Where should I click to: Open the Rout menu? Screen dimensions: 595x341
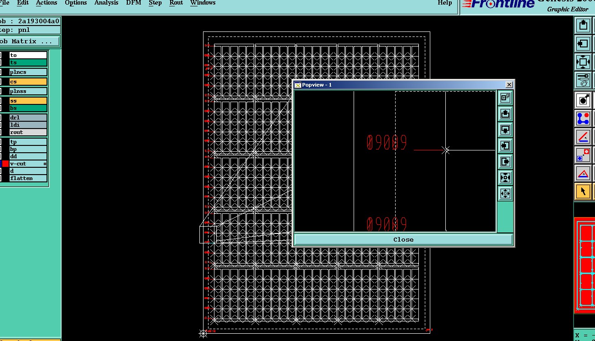click(176, 3)
